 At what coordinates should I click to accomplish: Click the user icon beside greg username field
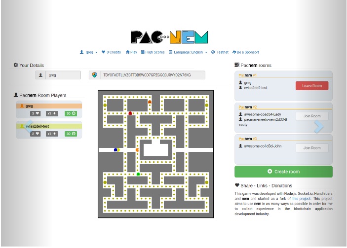(40, 75)
